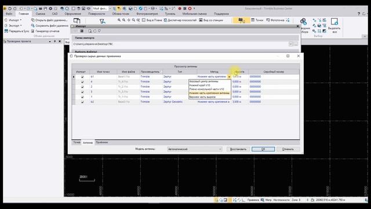Open the Туннель ribbon tab
Viewport: 371px width, 209px height.
point(170,14)
